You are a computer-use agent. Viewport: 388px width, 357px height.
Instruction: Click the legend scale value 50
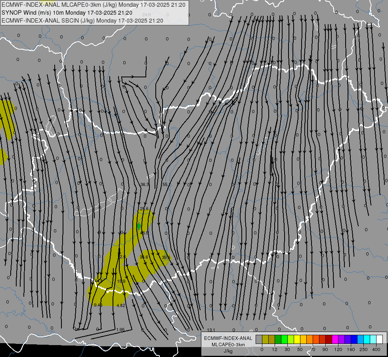click(x=300, y=349)
